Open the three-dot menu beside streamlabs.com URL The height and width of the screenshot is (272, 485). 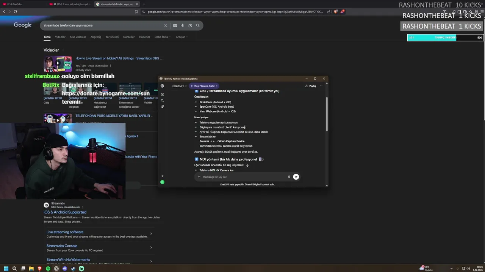pyautogui.click(x=83, y=207)
